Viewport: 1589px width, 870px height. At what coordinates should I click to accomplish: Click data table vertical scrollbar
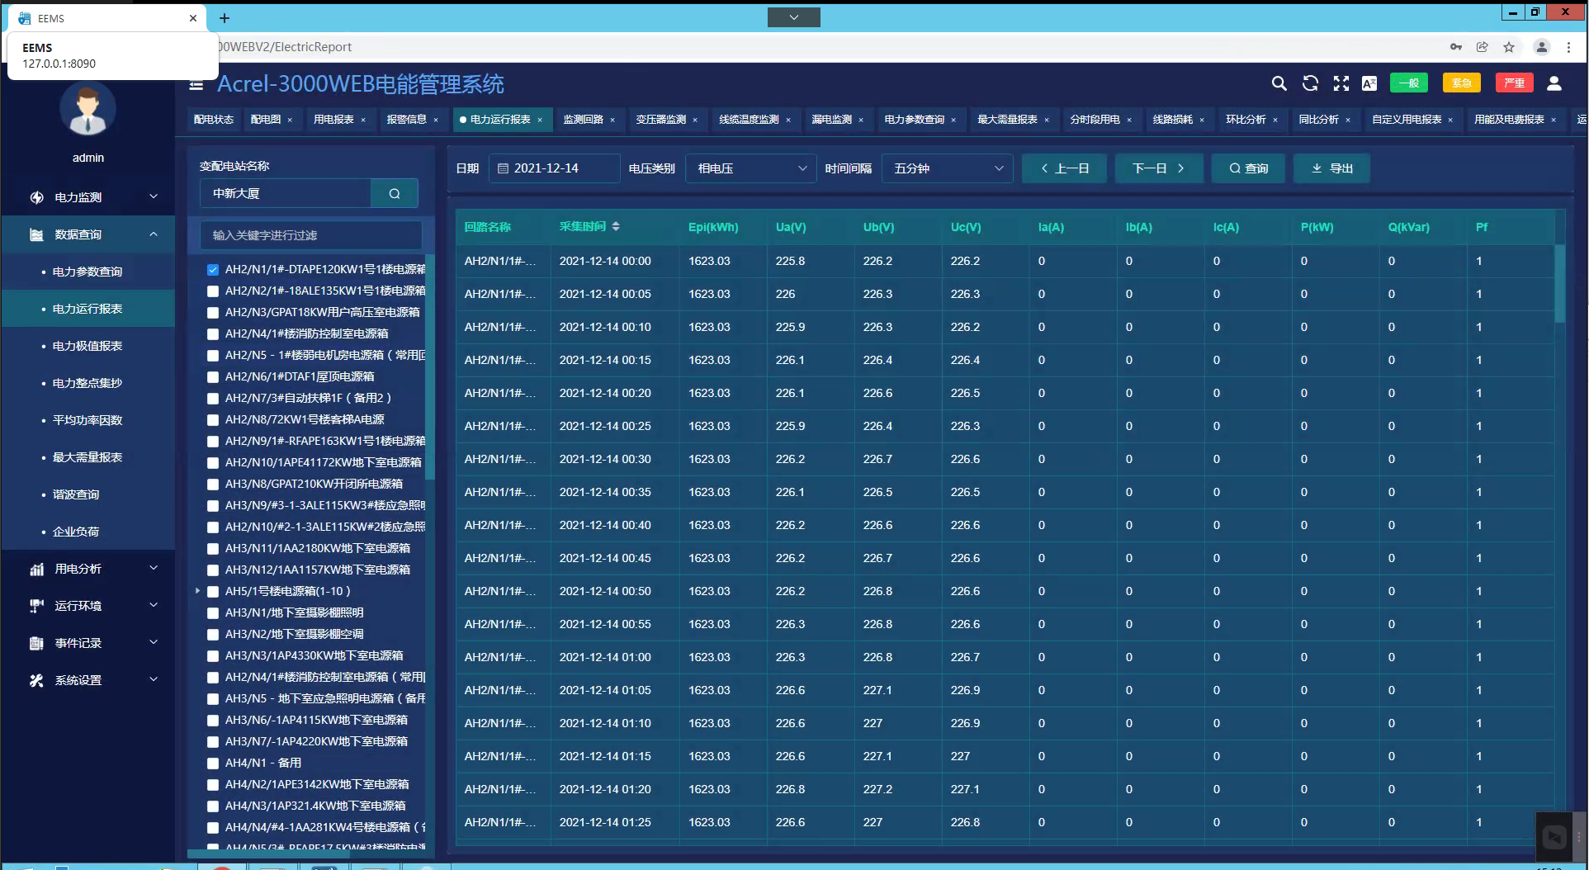1560,283
